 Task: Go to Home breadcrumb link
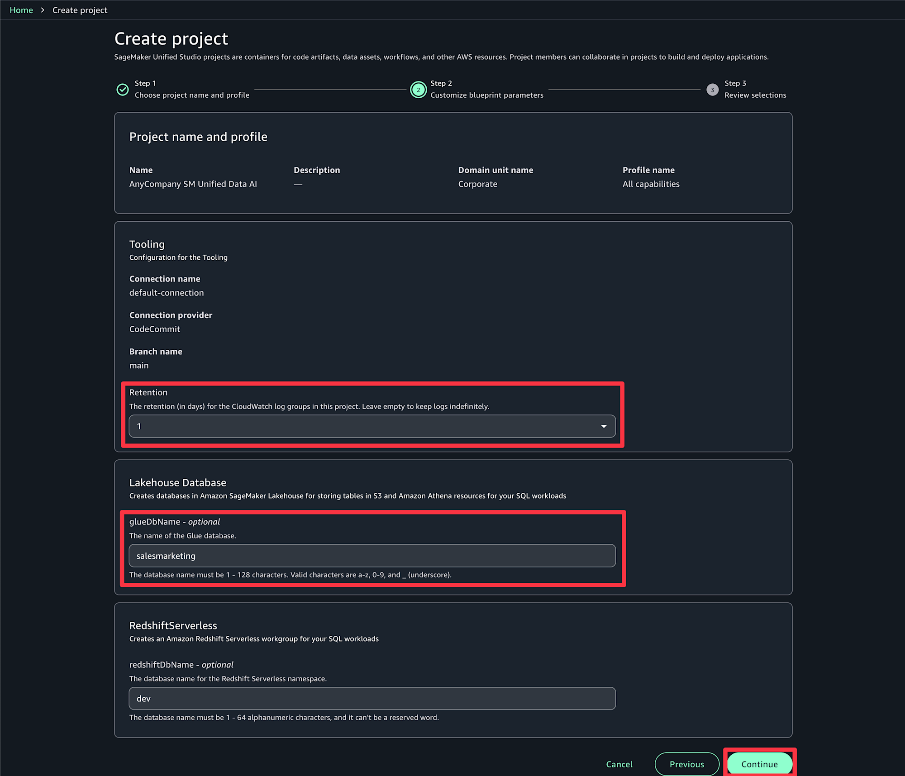pyautogui.click(x=21, y=10)
